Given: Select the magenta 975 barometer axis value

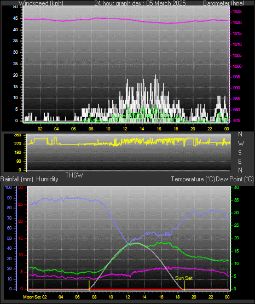Looking at the screenshot, I should (236, 121).
